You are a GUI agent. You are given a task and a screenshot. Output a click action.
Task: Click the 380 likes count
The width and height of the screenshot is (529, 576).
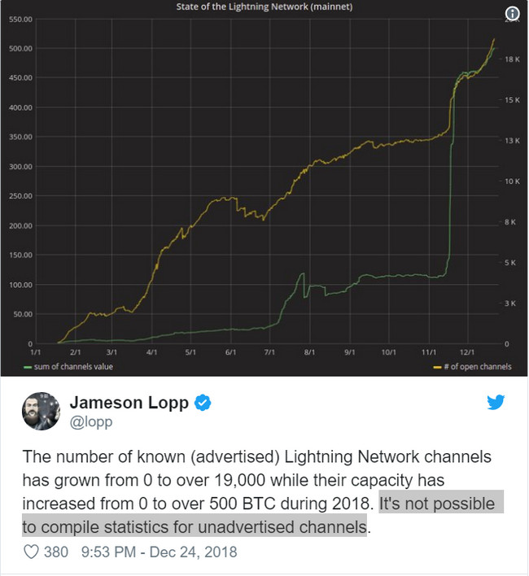coord(56,552)
